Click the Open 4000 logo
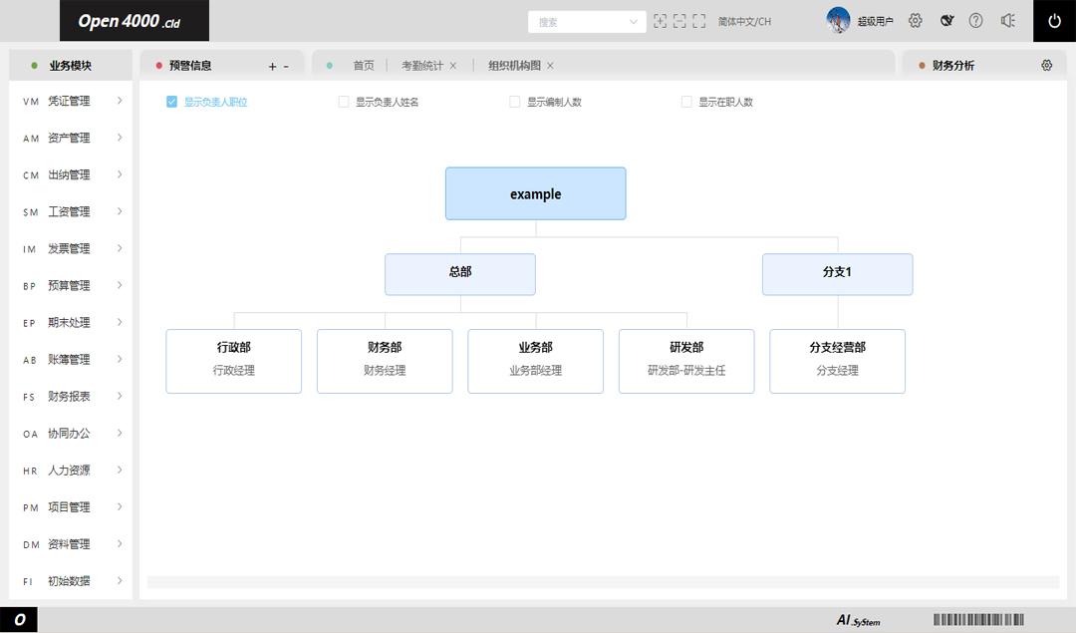1076x633 pixels. coord(134,21)
